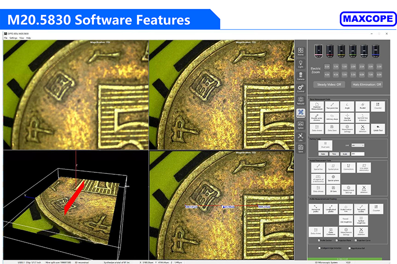Select the red-ringed objective lens
This screenshot has width=397, height=264.
pos(330,51)
